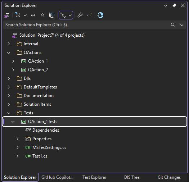Viewport: 189px width, 182px height.
Task: Click QAction_2 C# project icon
Action: (23, 70)
